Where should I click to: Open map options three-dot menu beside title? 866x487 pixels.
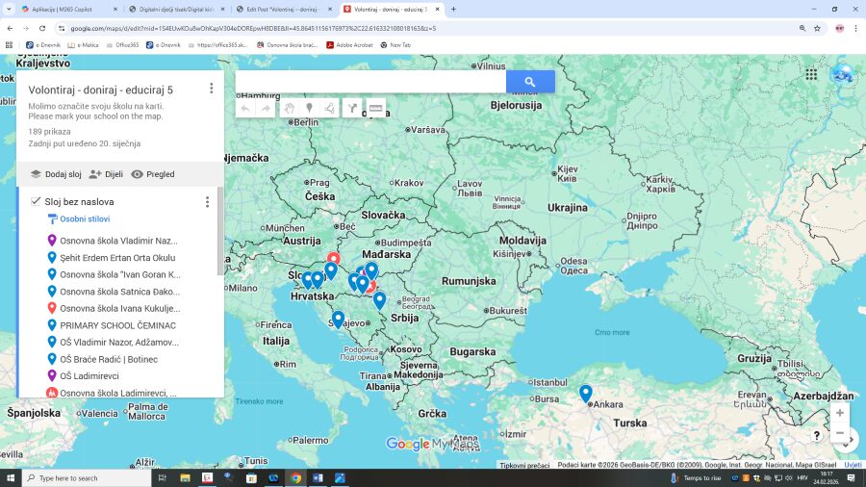click(212, 89)
